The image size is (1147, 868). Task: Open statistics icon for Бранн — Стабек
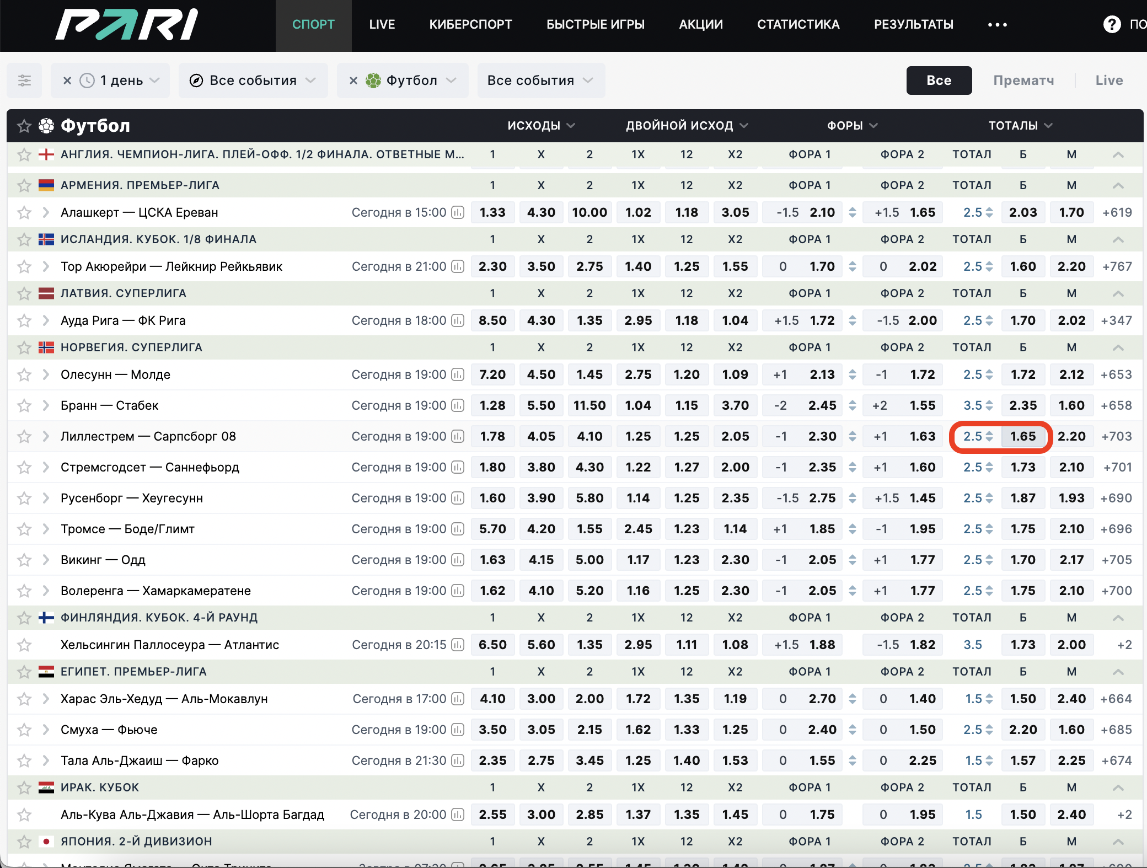click(458, 405)
